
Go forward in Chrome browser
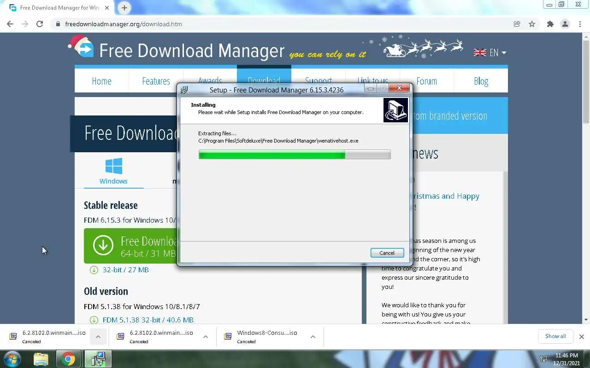coord(25,24)
